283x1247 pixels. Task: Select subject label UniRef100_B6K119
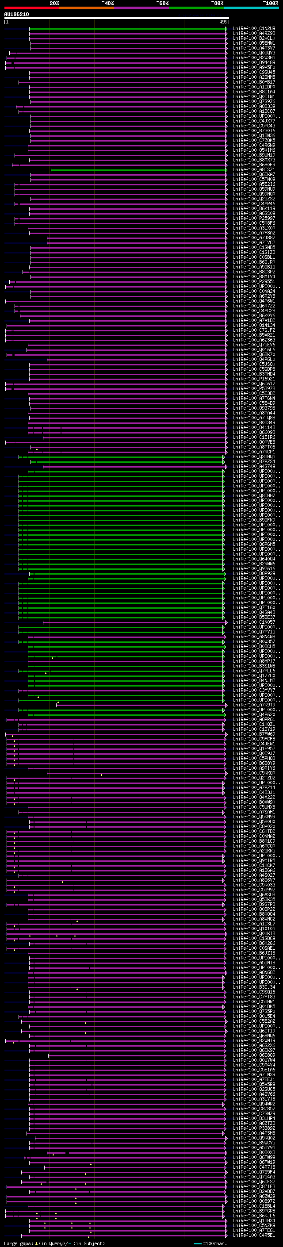tap(254, 209)
